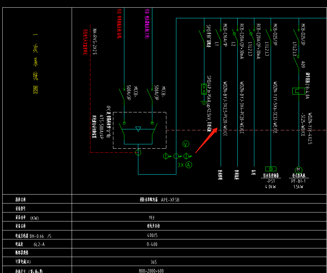Click the 193 equipment power value
This screenshot has width=327, height=273.
(x=152, y=218)
